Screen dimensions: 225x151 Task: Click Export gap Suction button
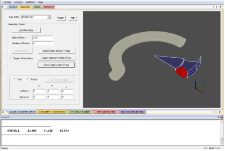[x=56, y=65]
